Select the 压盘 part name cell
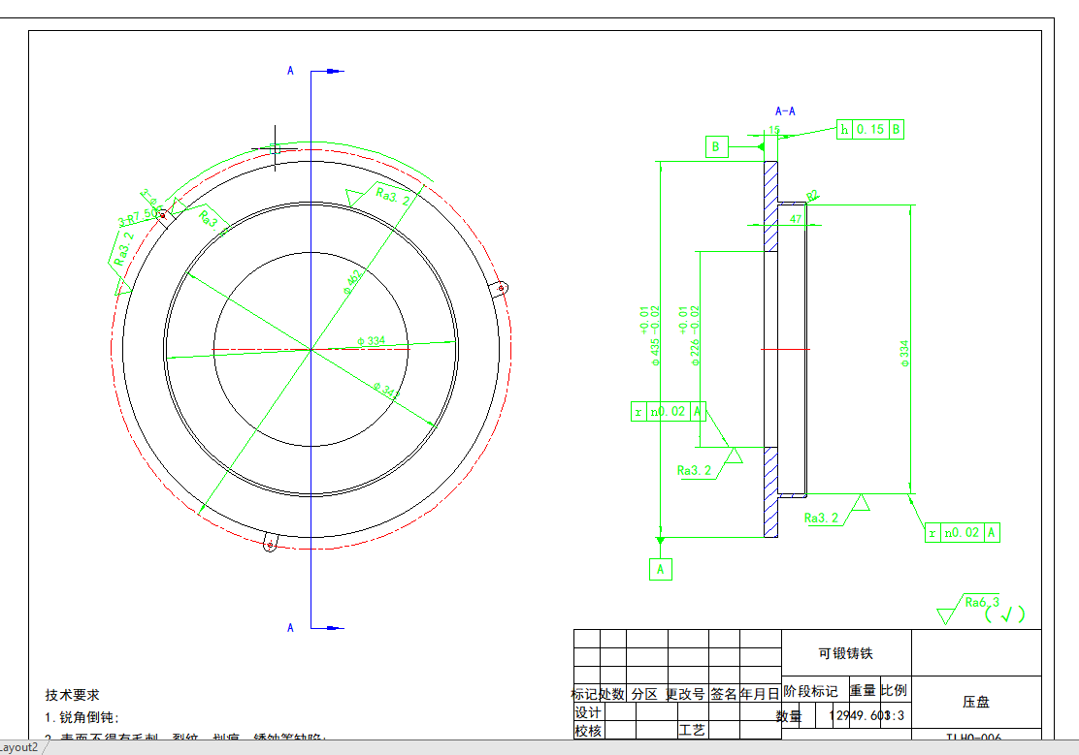Image resolution: width=1079 pixels, height=755 pixels. click(975, 701)
